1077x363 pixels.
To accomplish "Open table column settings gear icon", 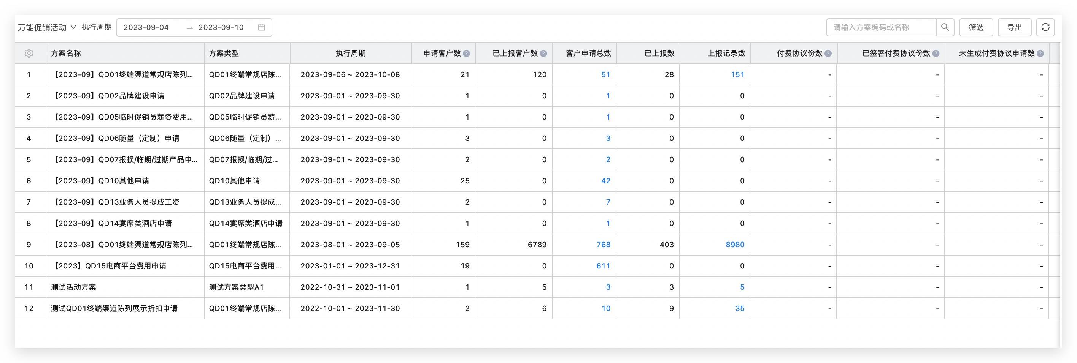I will [29, 53].
